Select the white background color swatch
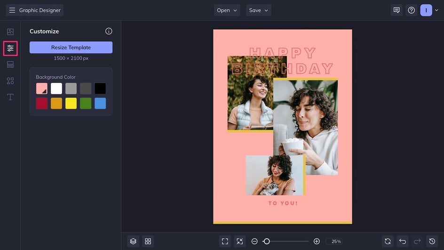The width and height of the screenshot is (444, 250). 56,89
